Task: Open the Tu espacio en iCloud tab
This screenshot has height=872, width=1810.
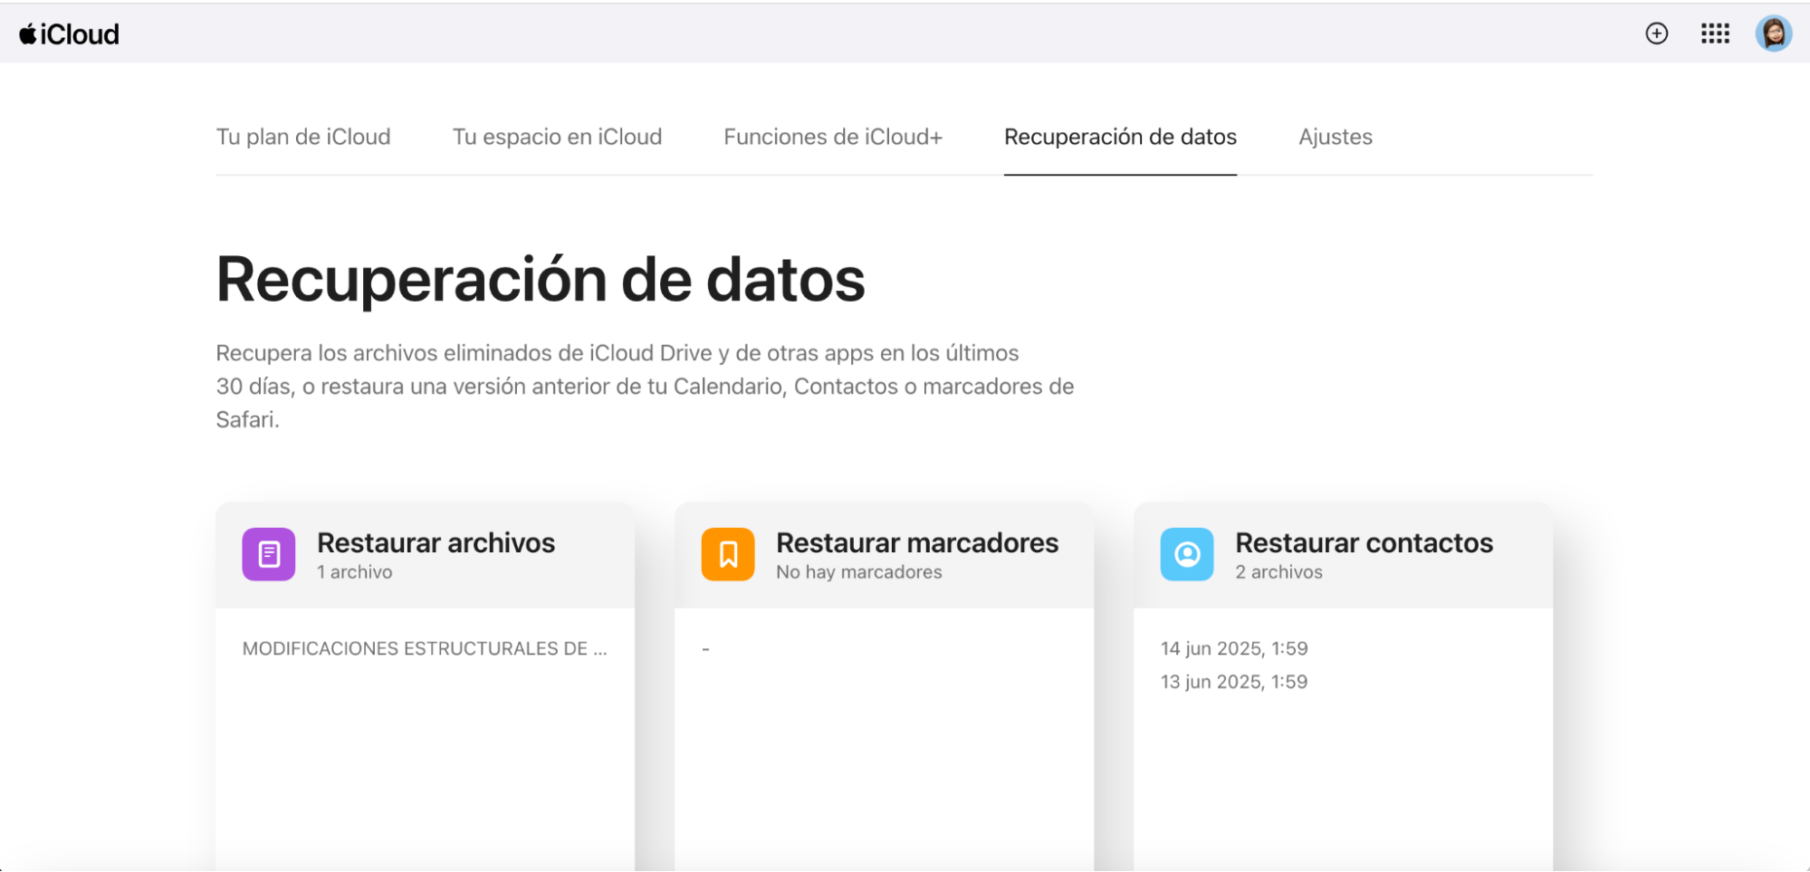Action: [x=557, y=137]
